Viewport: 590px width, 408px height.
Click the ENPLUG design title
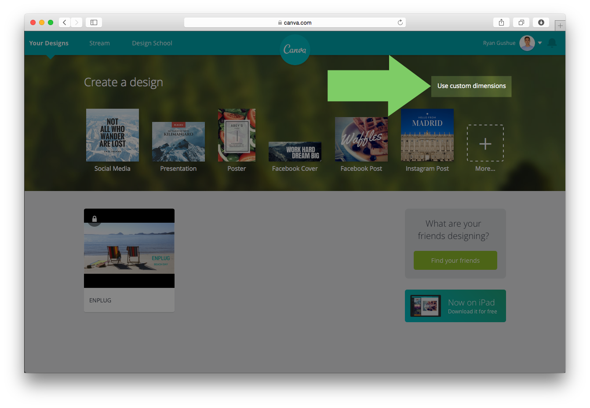click(x=100, y=300)
